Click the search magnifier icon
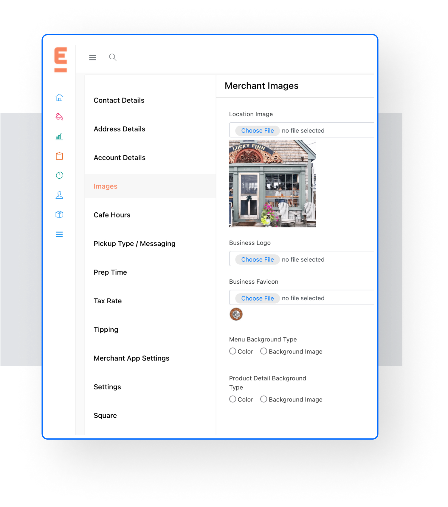 pyautogui.click(x=112, y=57)
